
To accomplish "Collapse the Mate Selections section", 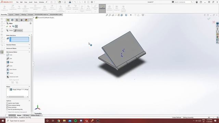I will [29, 36].
